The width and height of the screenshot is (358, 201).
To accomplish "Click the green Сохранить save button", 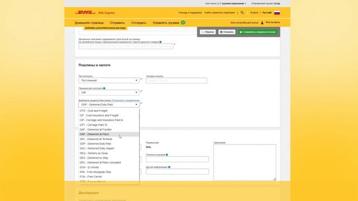I will tap(258, 32).
